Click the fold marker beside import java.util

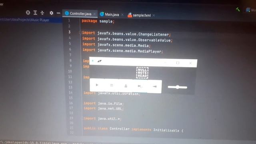pyautogui.click(x=82, y=118)
